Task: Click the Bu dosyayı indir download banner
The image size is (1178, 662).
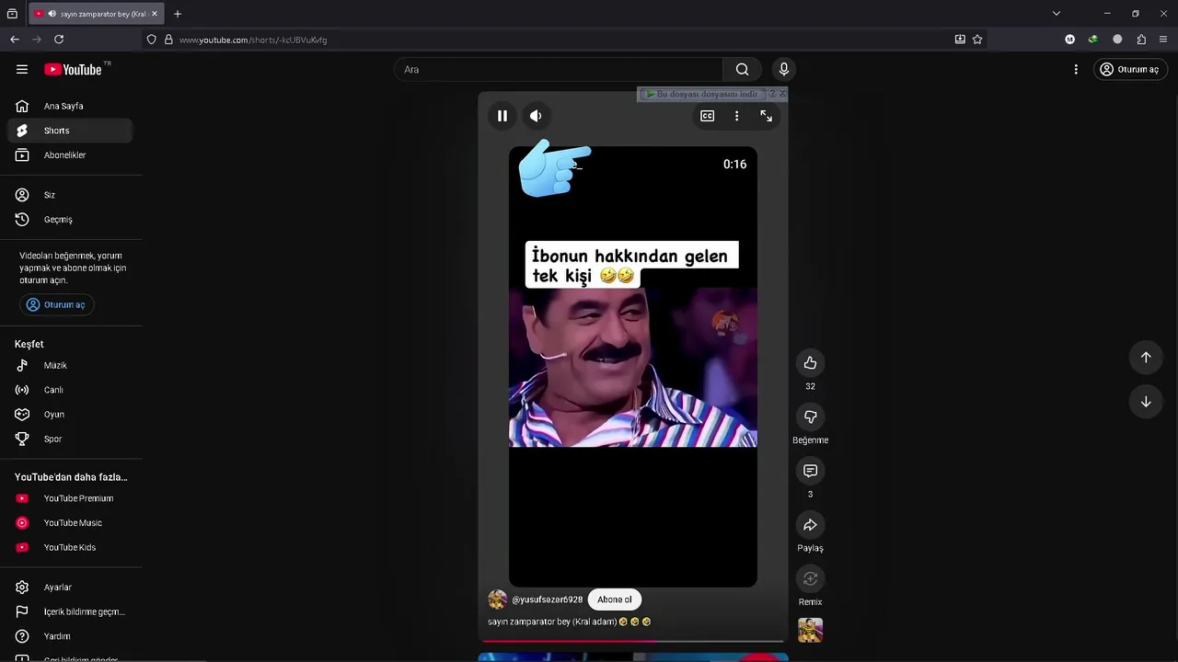Action: click(702, 94)
